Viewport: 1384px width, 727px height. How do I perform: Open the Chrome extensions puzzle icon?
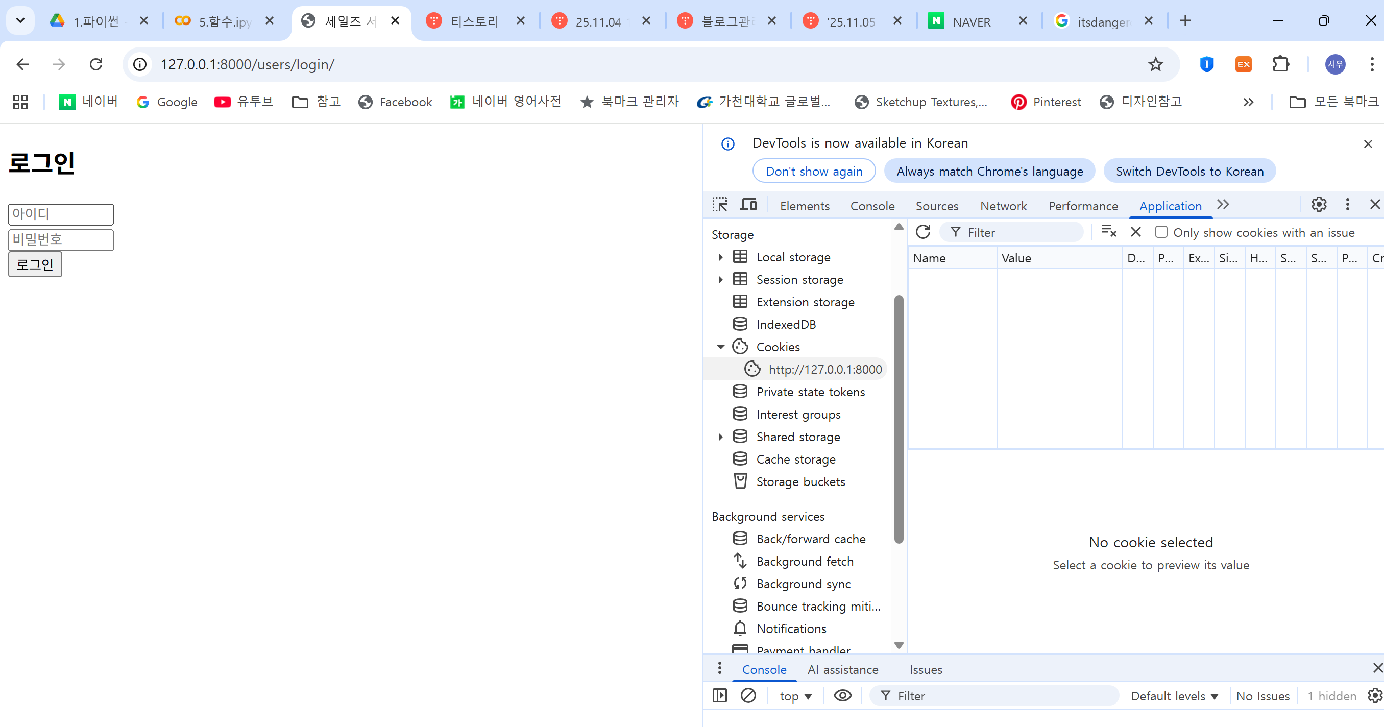click(1281, 64)
